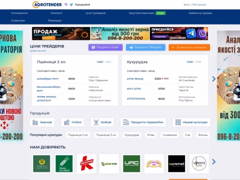Open the Ціни Трейдерів menu item
Viewport: 240px width, 180px height.
pos(95,13)
